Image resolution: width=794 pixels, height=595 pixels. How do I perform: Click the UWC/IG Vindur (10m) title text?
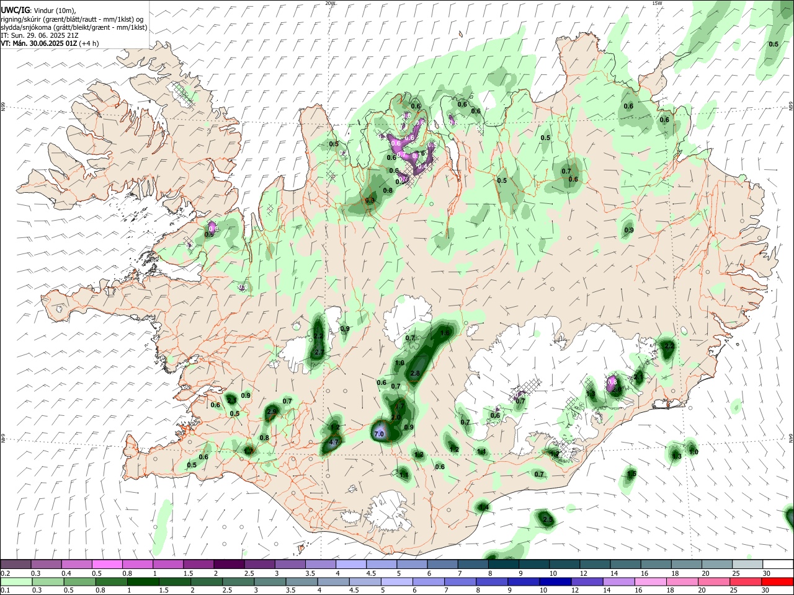point(38,11)
